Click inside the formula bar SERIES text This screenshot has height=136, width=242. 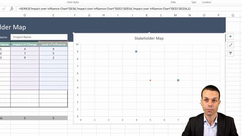pyautogui.click(x=104, y=9)
